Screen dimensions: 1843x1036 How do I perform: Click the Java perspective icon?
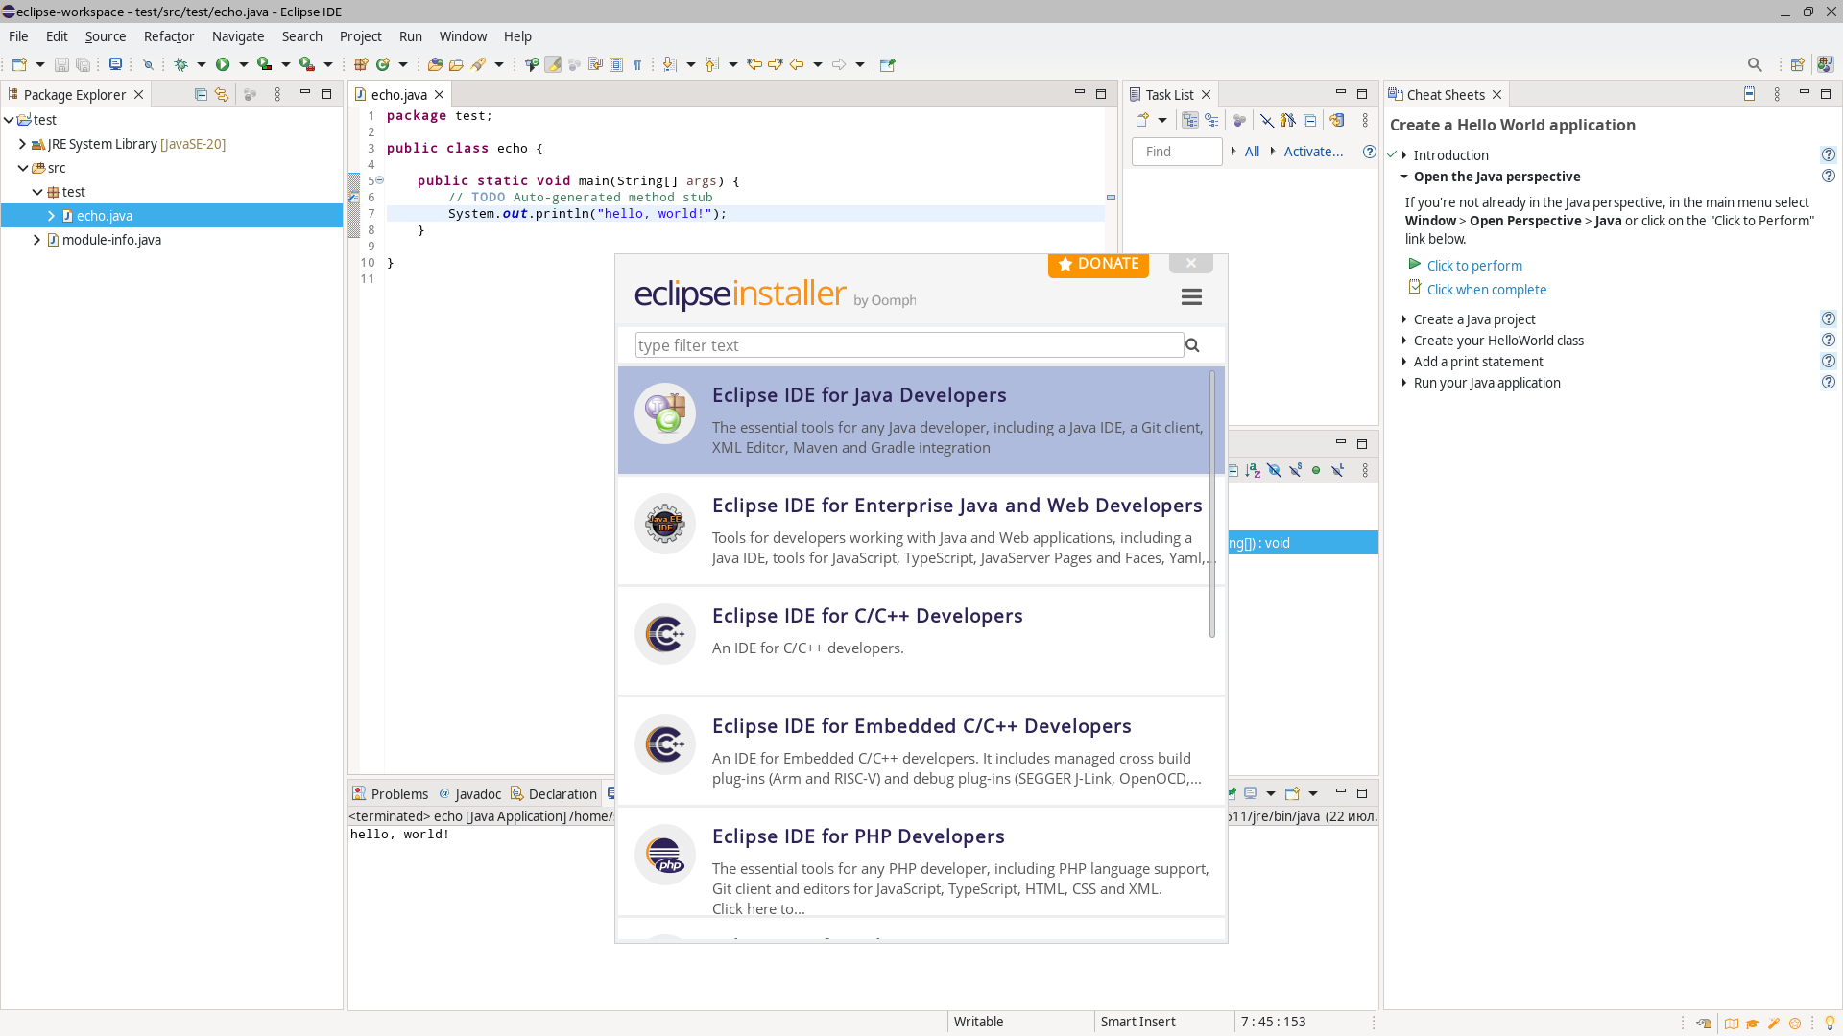point(1825,64)
